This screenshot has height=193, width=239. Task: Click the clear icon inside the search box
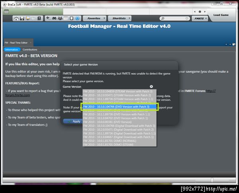(187, 18)
